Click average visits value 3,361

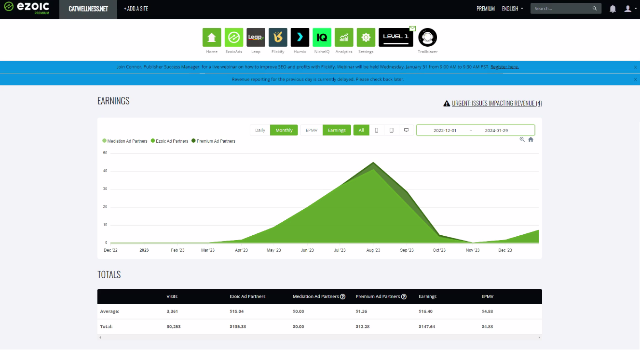pos(172,311)
